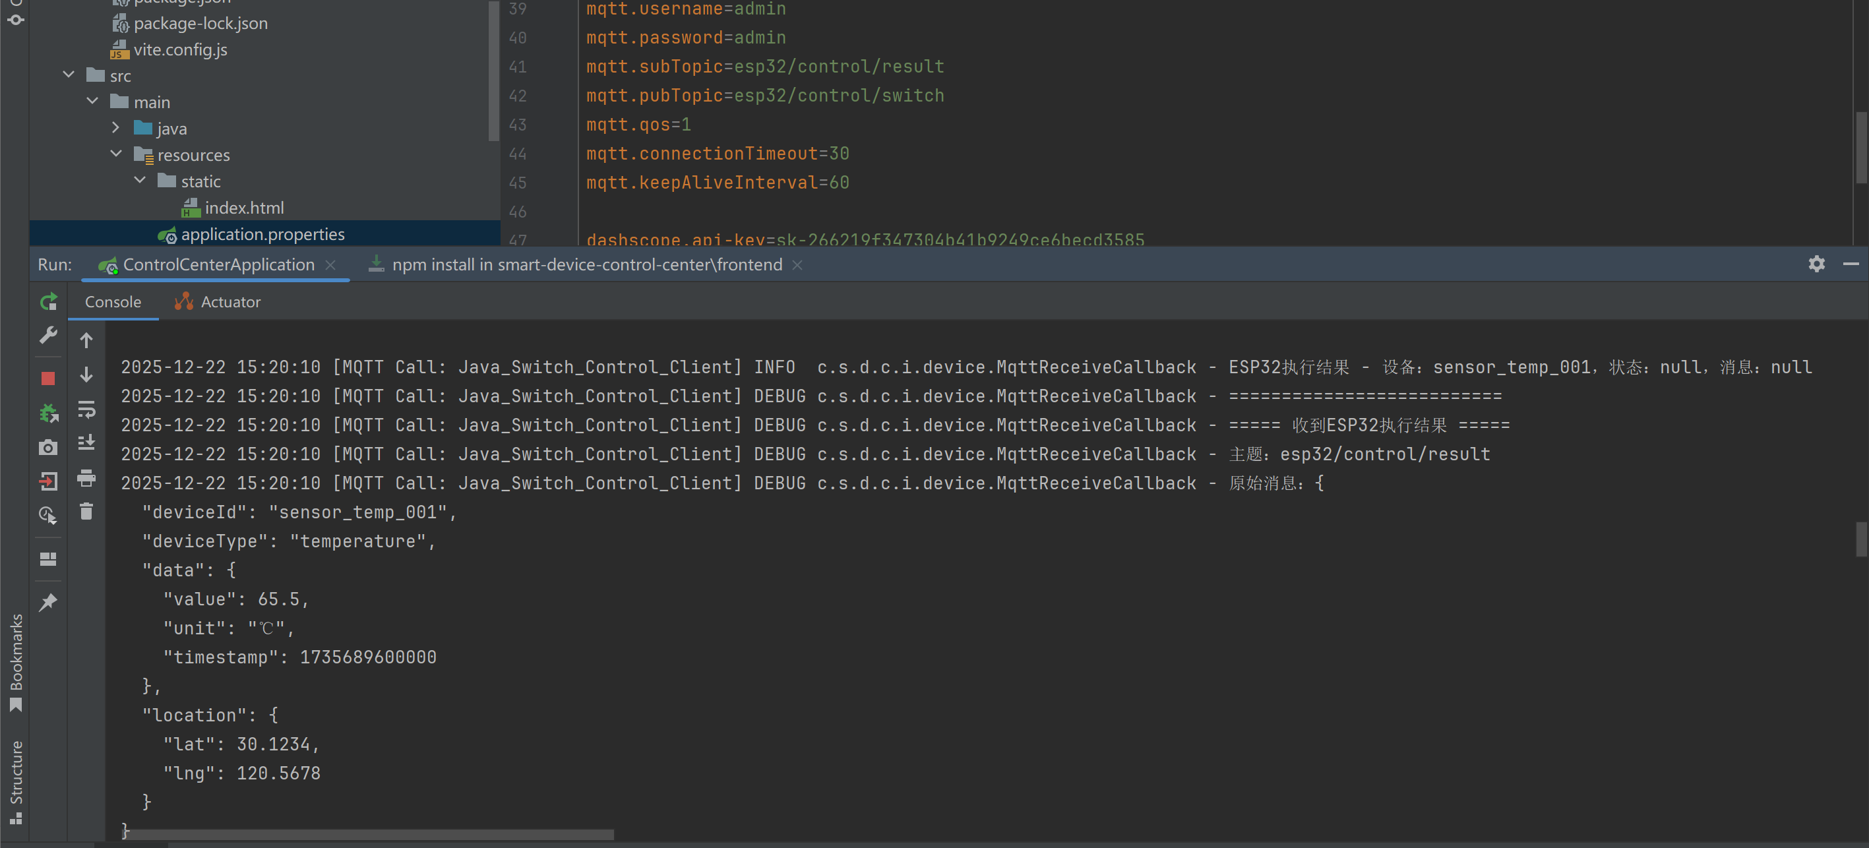Close the ControlCenterApplication run tab
The height and width of the screenshot is (848, 1869).
point(331,265)
